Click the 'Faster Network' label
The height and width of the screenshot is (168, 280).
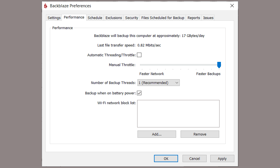click(x=151, y=74)
